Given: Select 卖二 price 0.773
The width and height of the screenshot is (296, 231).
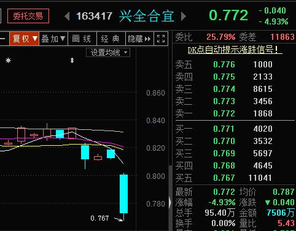Looking at the screenshot, I should pyautogui.click(x=224, y=101).
